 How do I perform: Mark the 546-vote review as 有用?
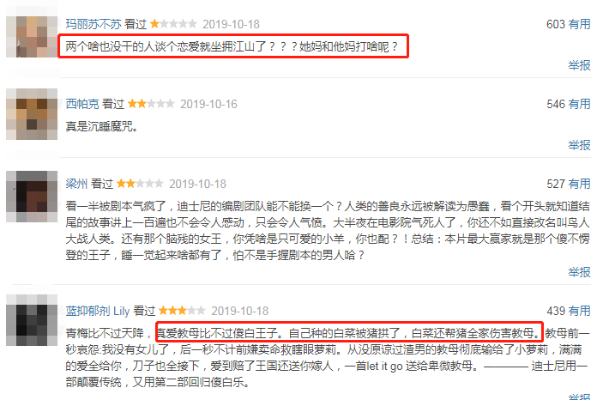click(x=579, y=104)
